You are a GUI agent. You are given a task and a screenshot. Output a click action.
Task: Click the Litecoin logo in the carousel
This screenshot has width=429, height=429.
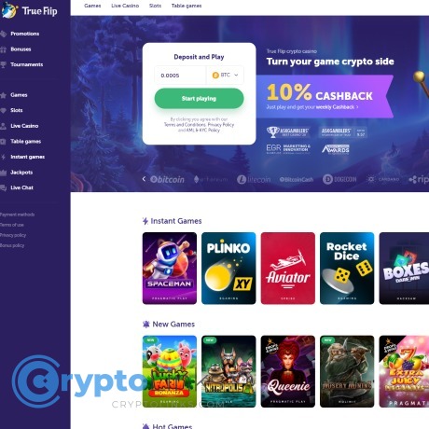pos(254,179)
